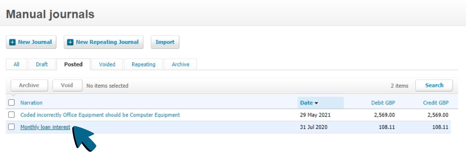Sort by the Credit GBP column
Viewport: 466px width, 153px height.
point(436,103)
